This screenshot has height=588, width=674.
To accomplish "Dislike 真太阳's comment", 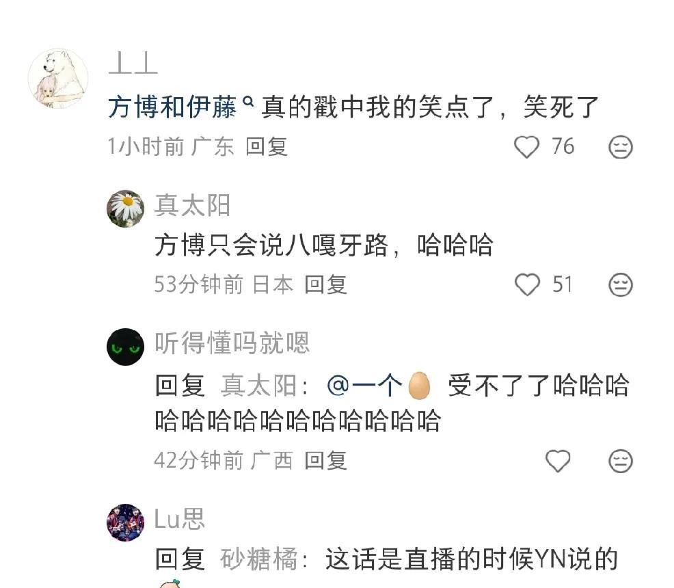I will pos(620,284).
